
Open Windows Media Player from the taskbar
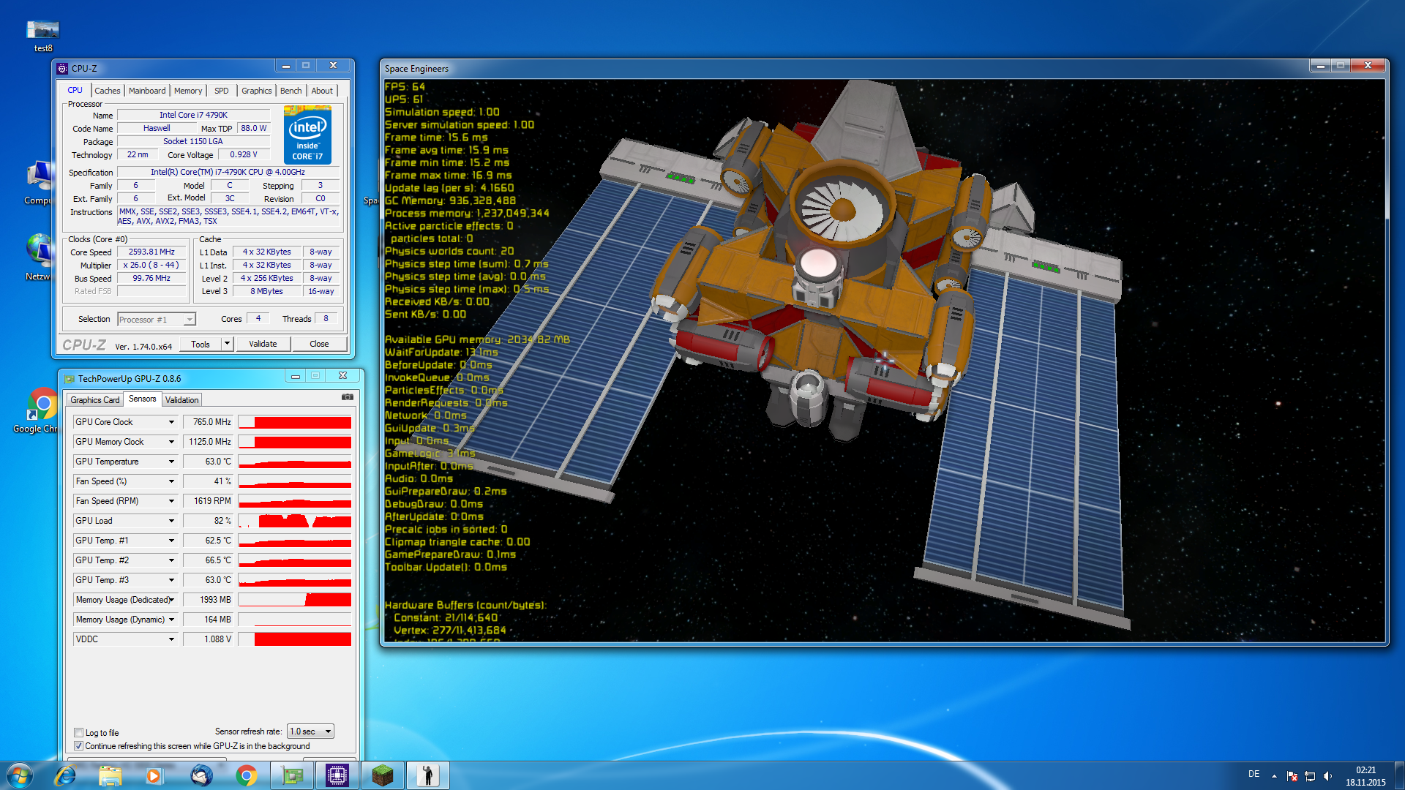(154, 775)
